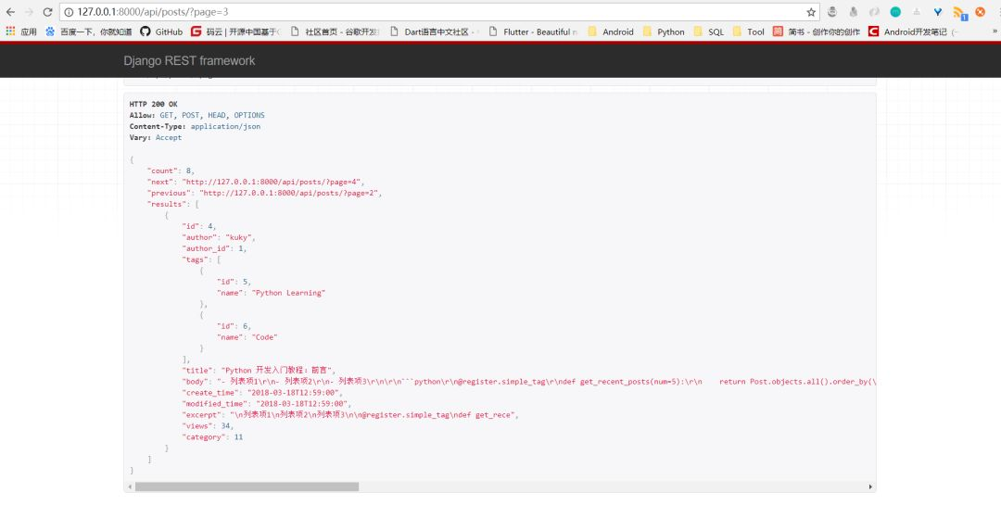
Task: Expand the SQL bookmarks folder
Action: tap(709, 32)
